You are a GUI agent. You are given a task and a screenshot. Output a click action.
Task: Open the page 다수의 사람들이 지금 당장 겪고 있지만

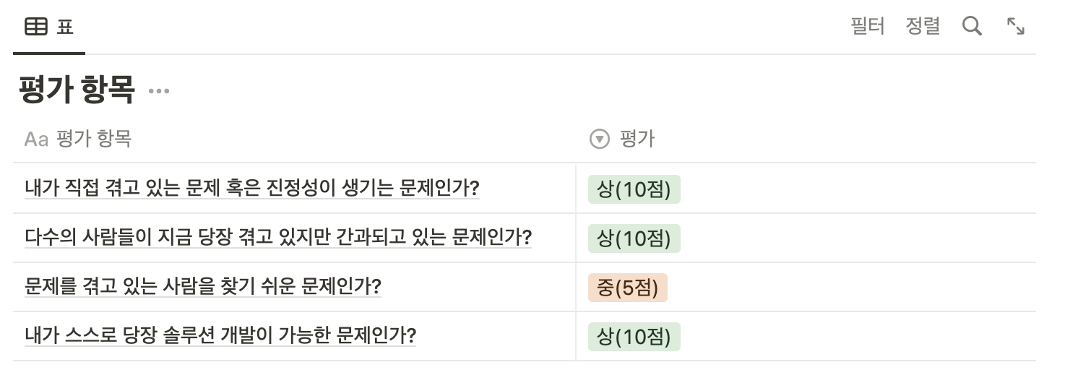tap(278, 238)
